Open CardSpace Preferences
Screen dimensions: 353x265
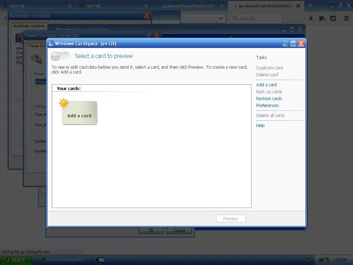pyautogui.click(x=267, y=106)
